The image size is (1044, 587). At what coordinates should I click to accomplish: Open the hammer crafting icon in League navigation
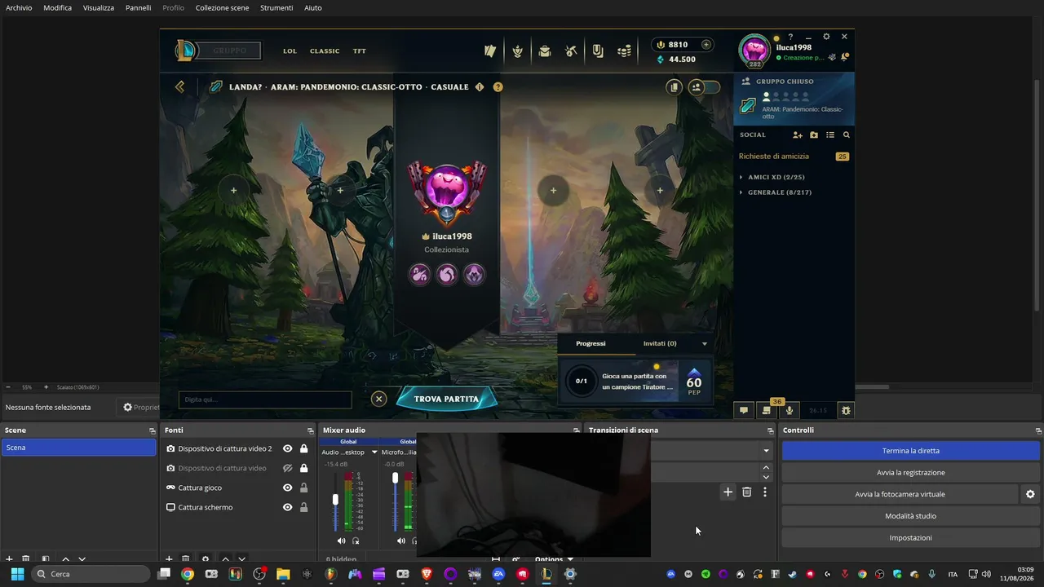[x=571, y=51]
